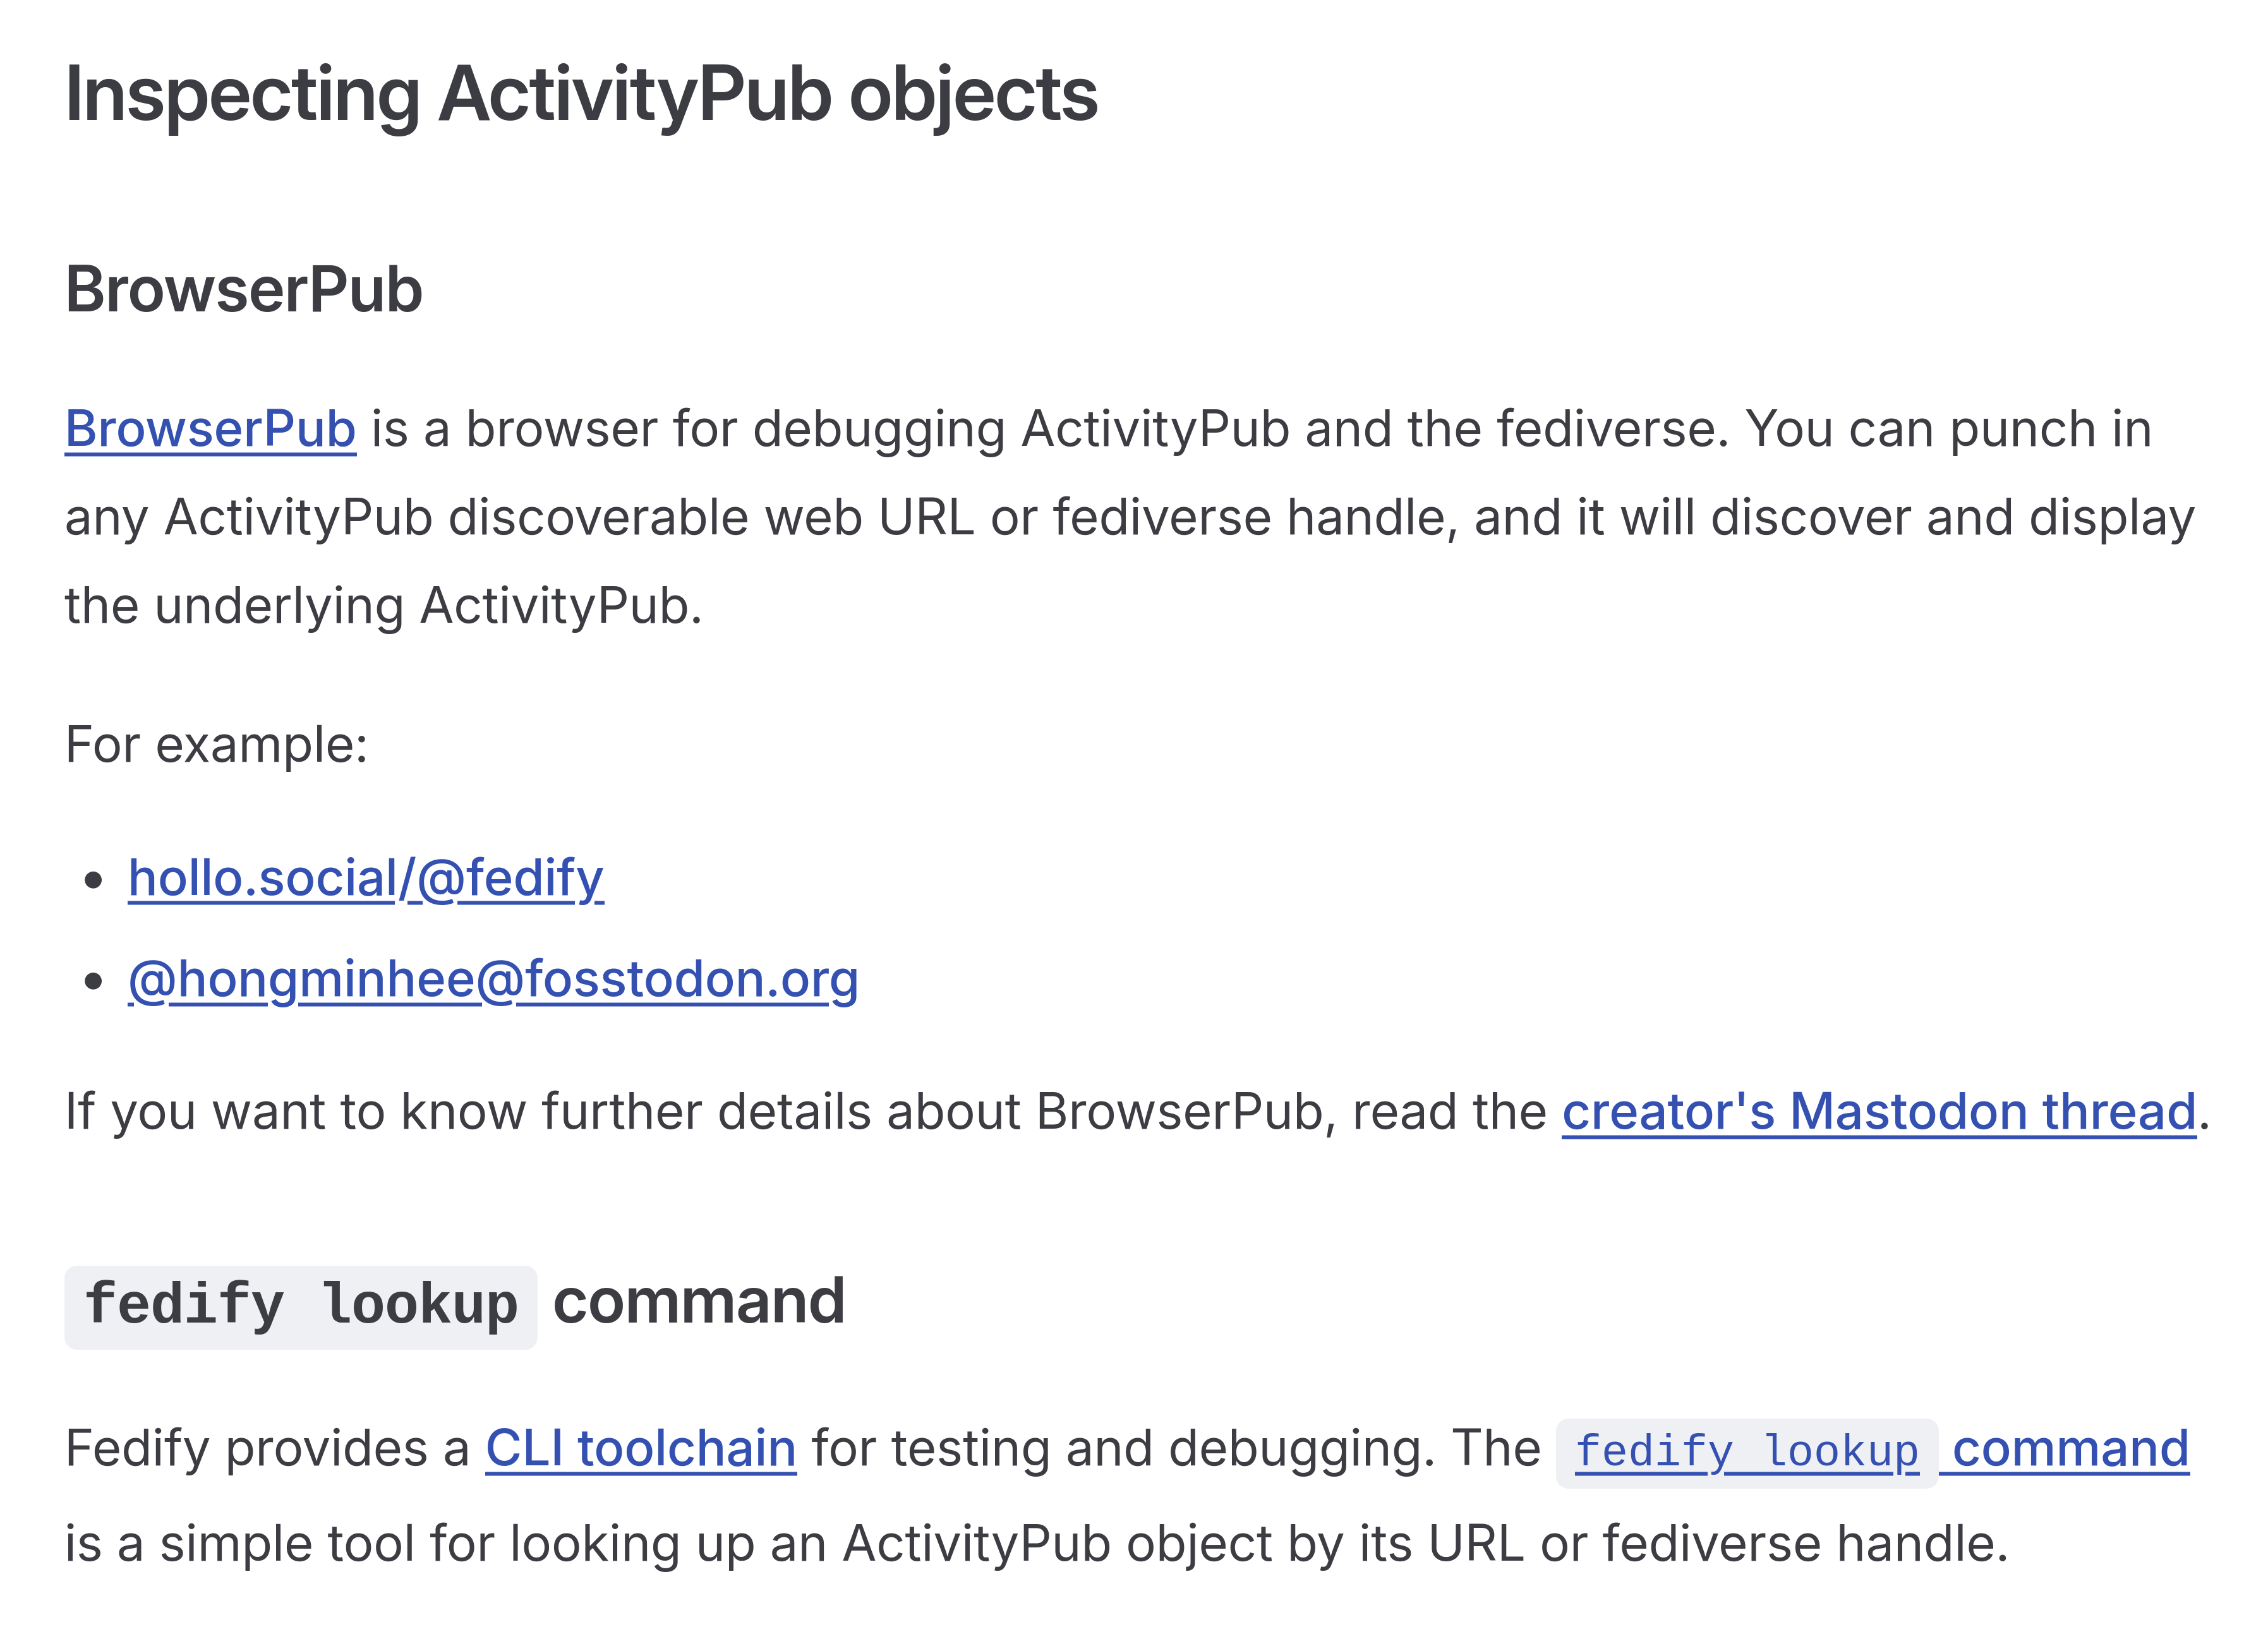Screen dimensions: 2268x1639
Task: Follow the creator's Mastodon thread link
Action: pos(1878,1112)
